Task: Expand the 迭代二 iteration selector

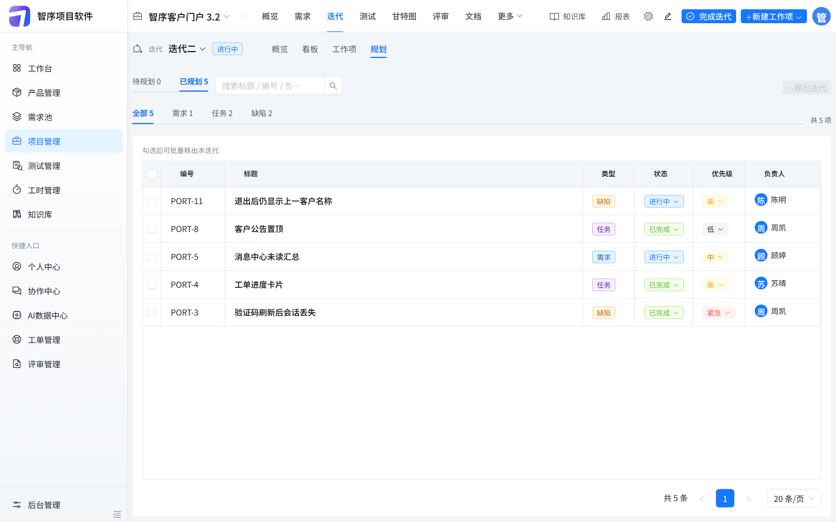Action: pyautogui.click(x=187, y=49)
